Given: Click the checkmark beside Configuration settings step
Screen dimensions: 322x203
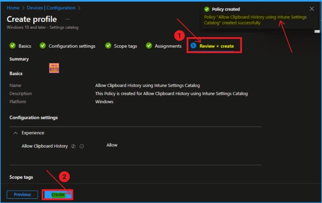Looking at the screenshot, I should [x=43, y=45].
